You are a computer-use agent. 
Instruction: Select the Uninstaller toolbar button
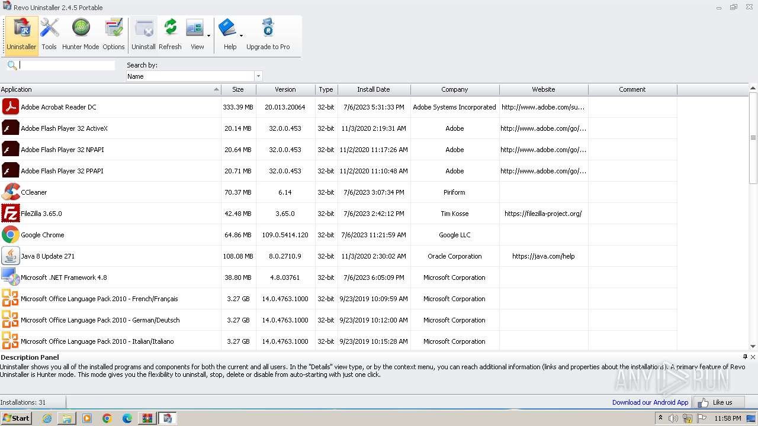(21, 35)
